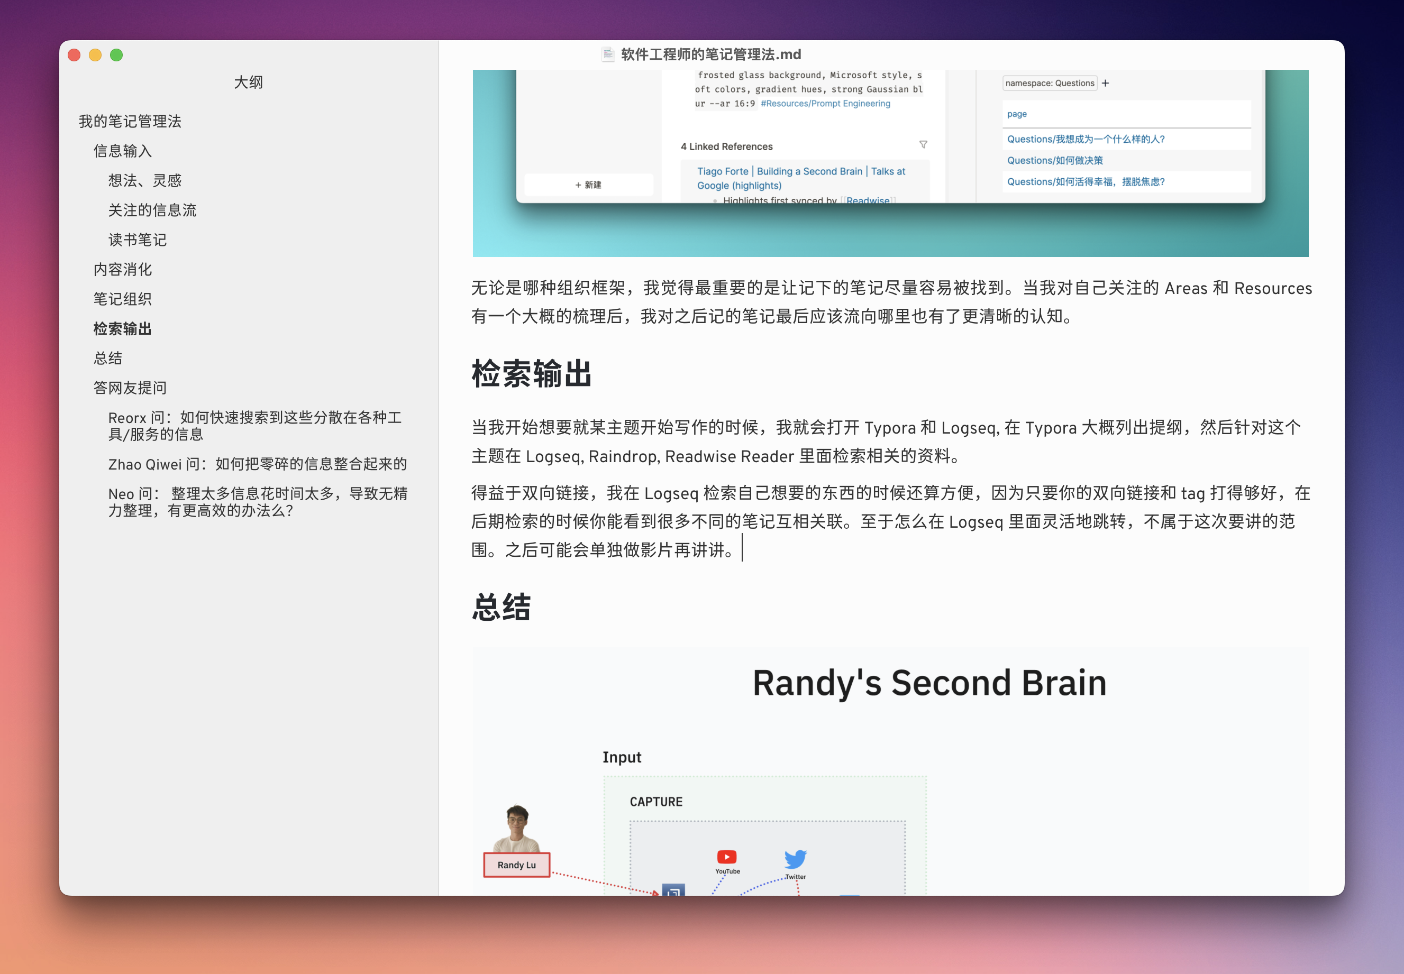Screen dimensions: 1404x974
Task: Click the plus icon next to namespace: Questions
Action: pos(1106,83)
